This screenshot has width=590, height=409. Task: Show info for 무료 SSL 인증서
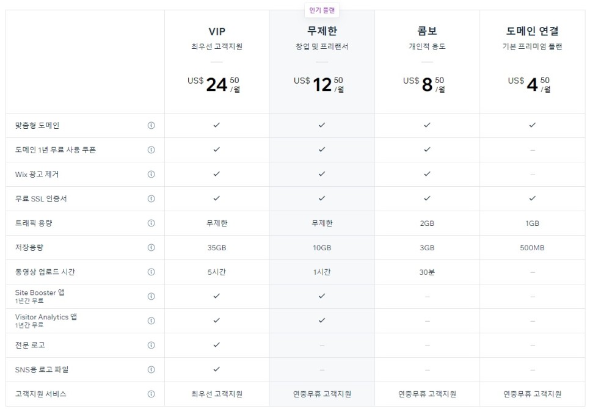pyautogui.click(x=151, y=198)
